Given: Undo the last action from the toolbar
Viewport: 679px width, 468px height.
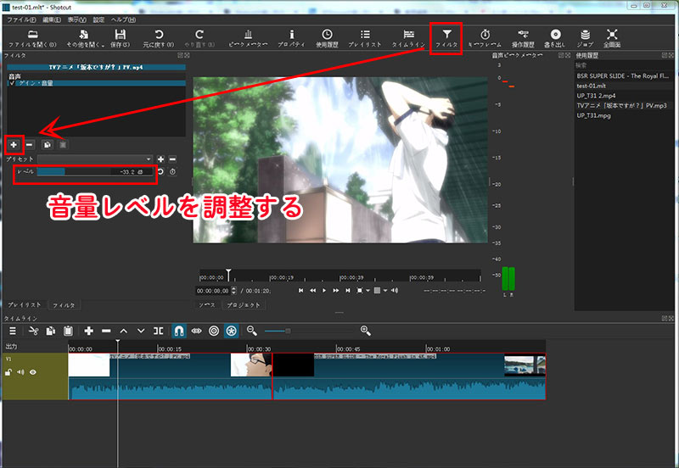Looking at the screenshot, I should click(x=159, y=38).
